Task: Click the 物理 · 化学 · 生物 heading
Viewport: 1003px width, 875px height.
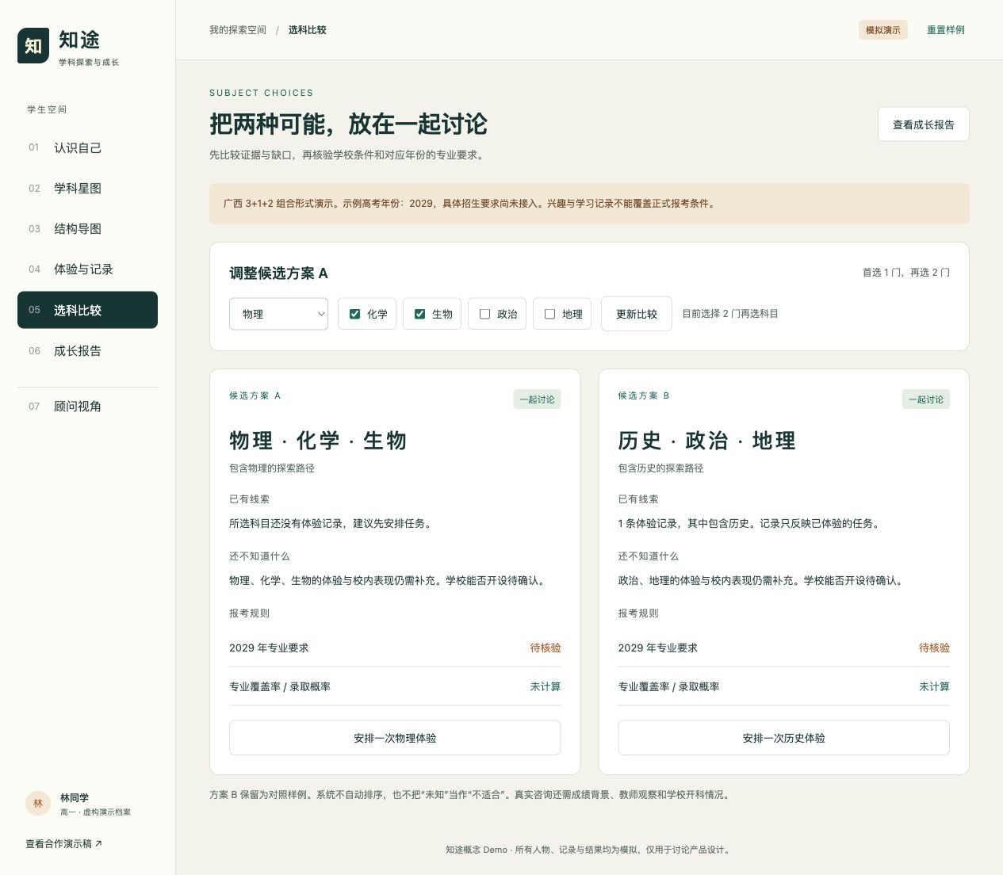Action: pyautogui.click(x=318, y=441)
